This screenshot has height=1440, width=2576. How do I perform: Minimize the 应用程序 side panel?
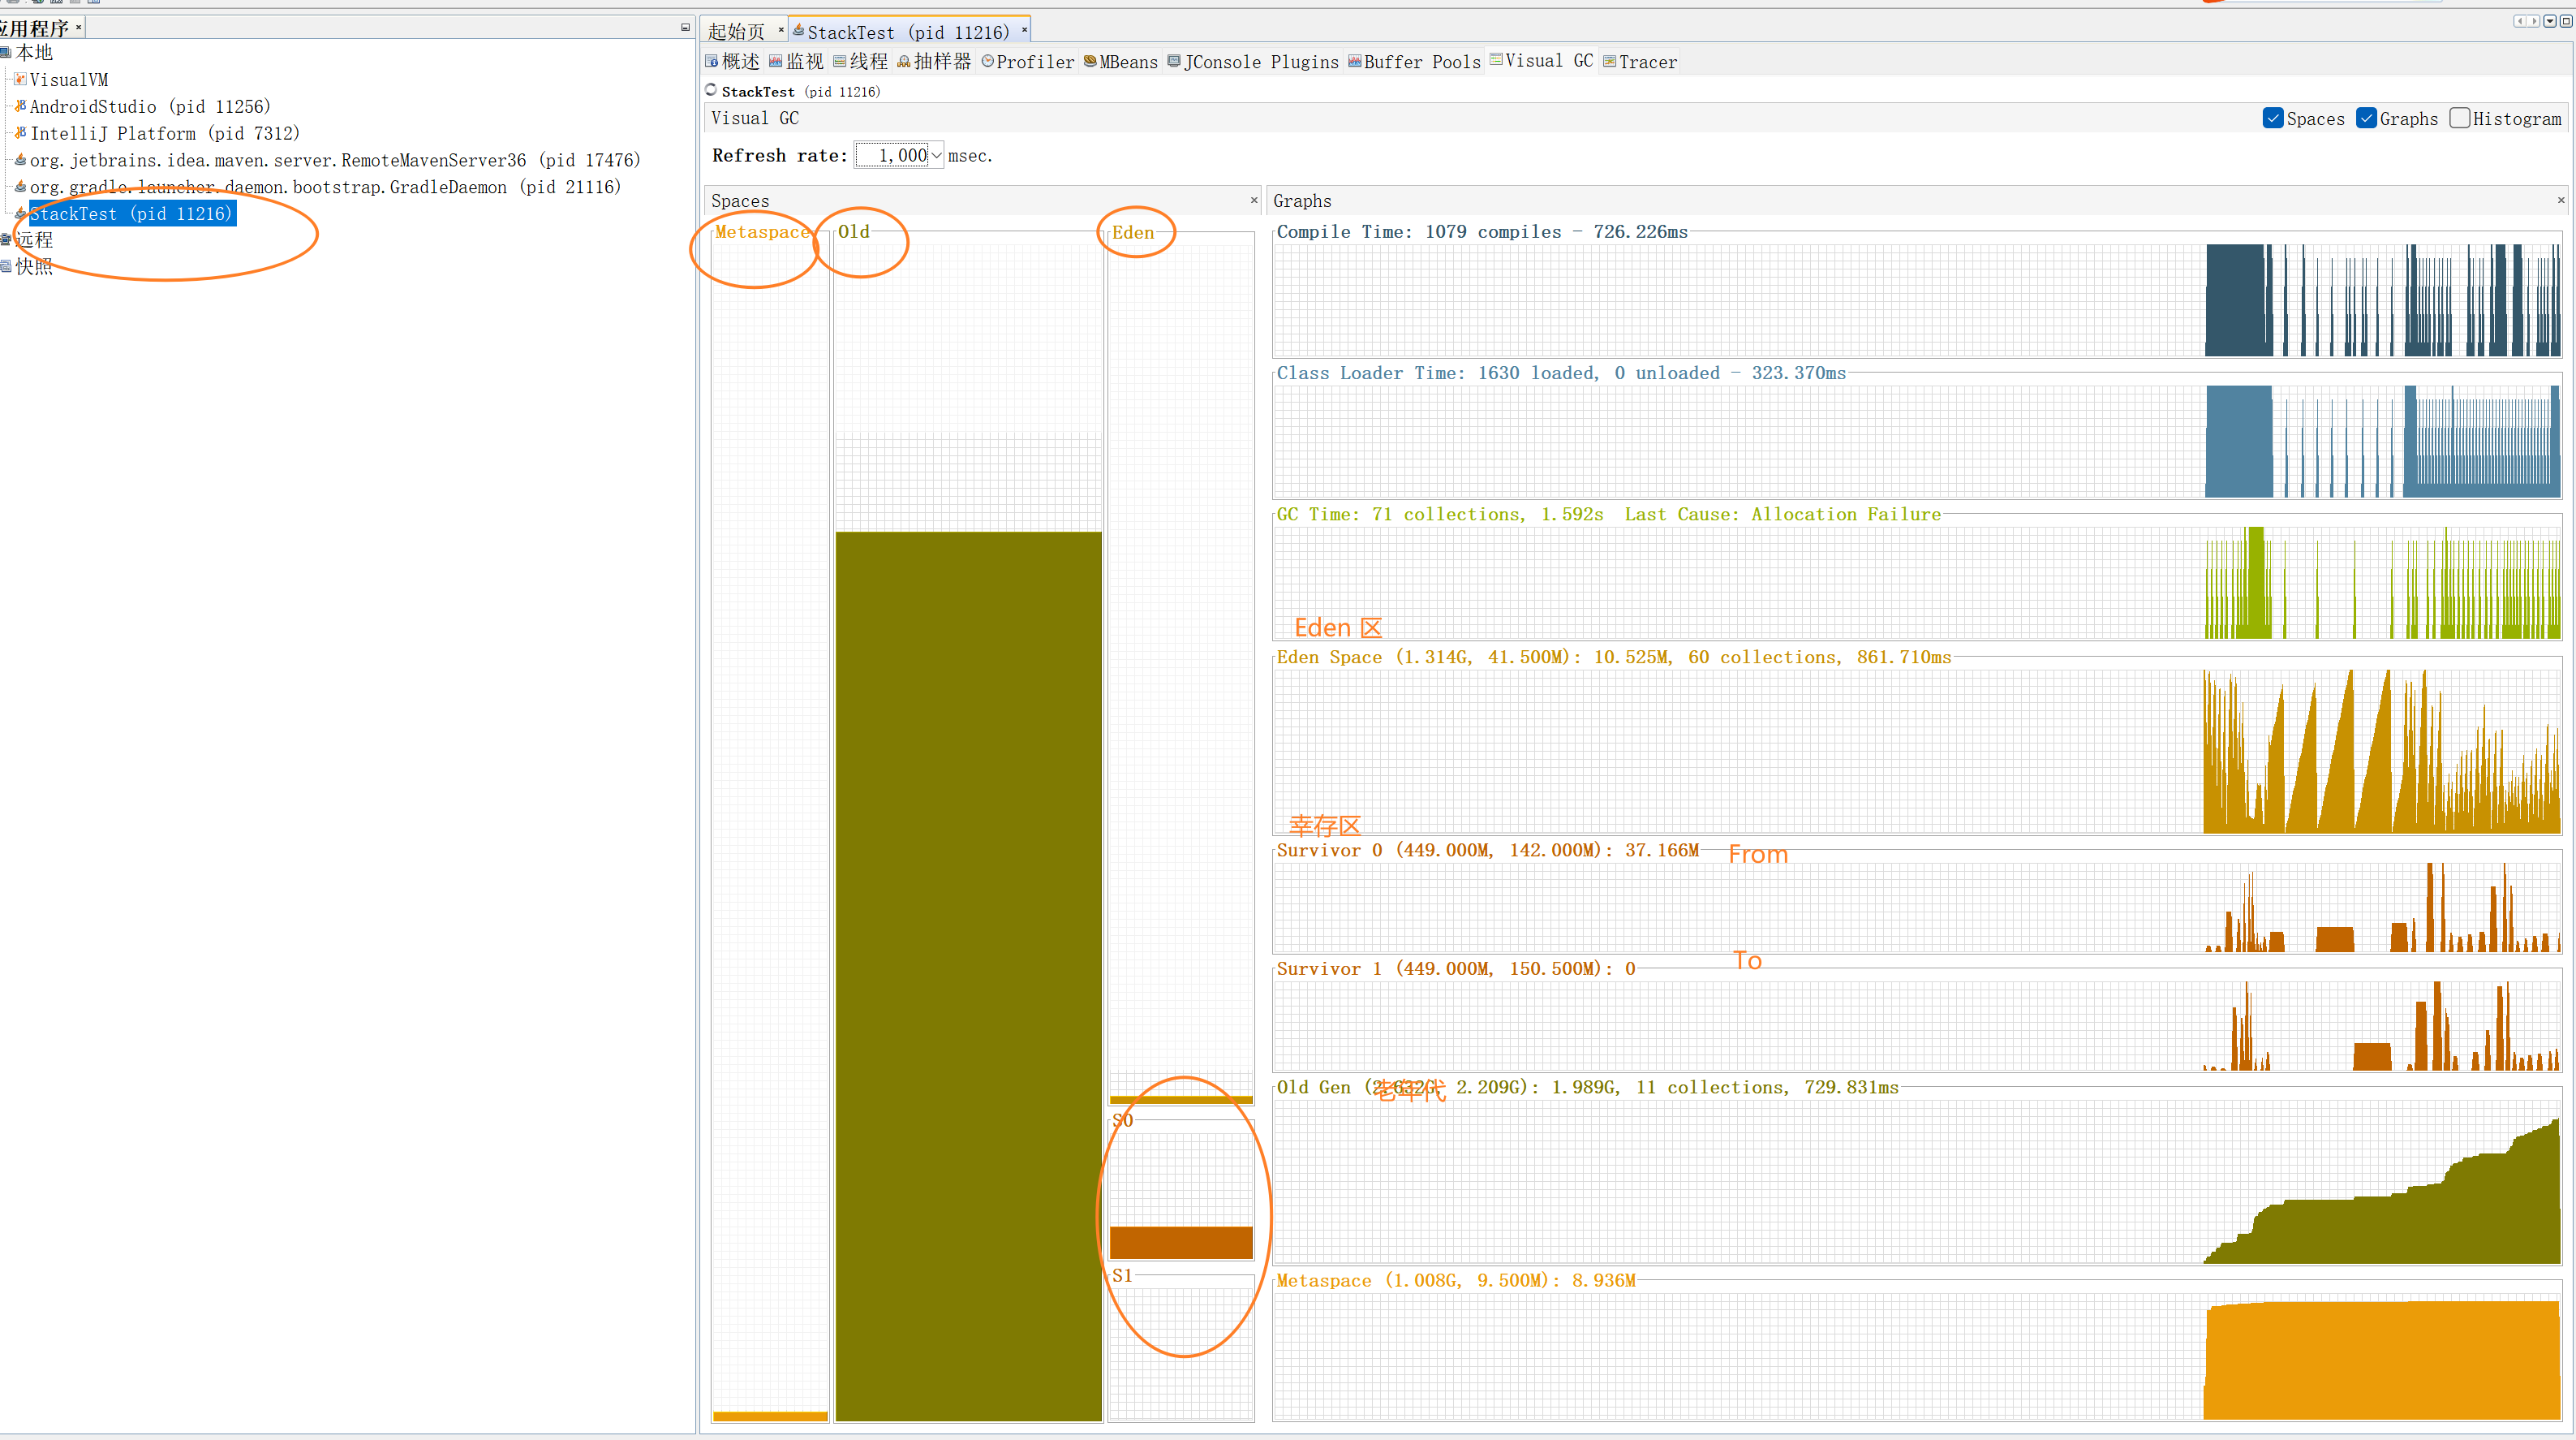(685, 27)
